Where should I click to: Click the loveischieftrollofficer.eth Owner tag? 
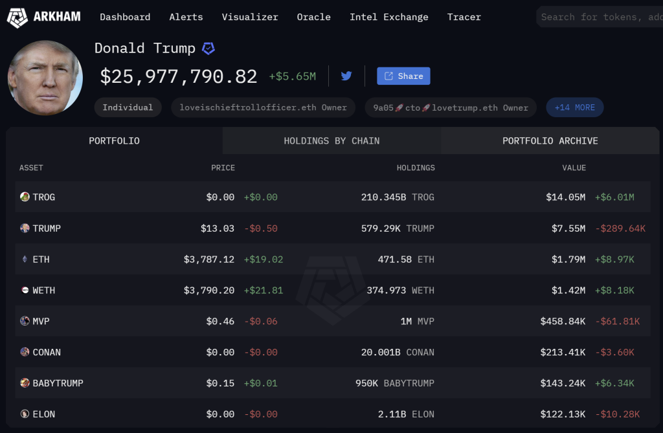pos(263,107)
